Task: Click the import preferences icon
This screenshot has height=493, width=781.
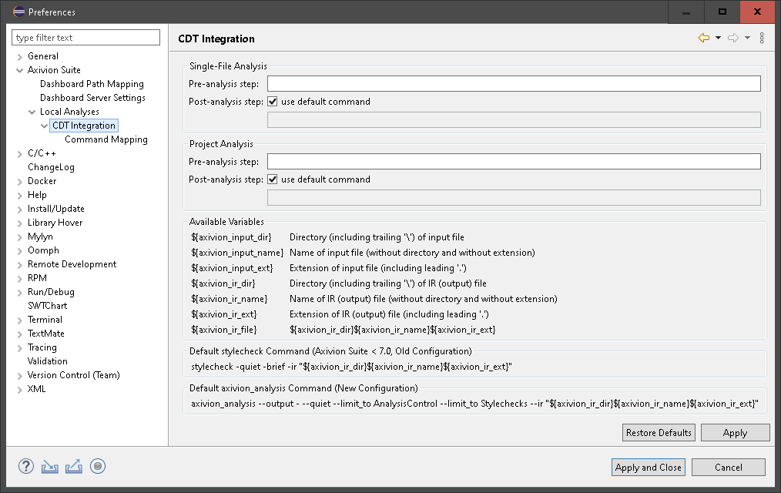Action: [49, 466]
